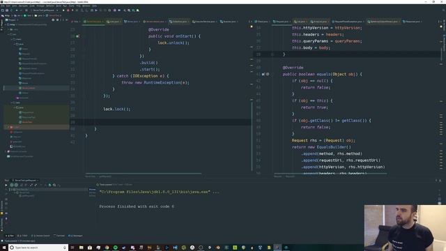446x251 pixels.
Task: Open the Run configuration dropdown ServerTest.getRequest
Action: pyautogui.click(x=45, y=10)
